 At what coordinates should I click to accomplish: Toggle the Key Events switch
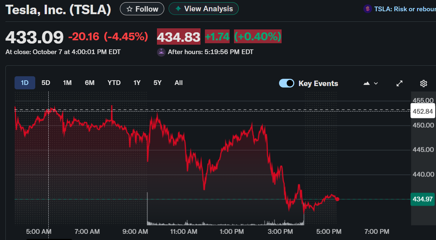pyautogui.click(x=287, y=83)
